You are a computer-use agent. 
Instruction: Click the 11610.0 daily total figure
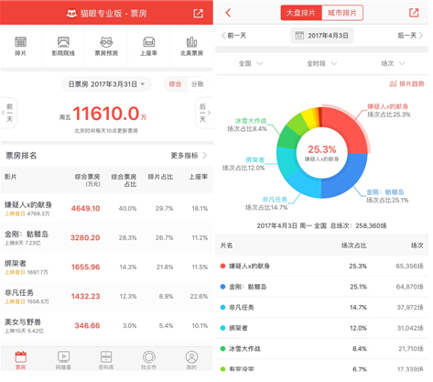point(106,114)
